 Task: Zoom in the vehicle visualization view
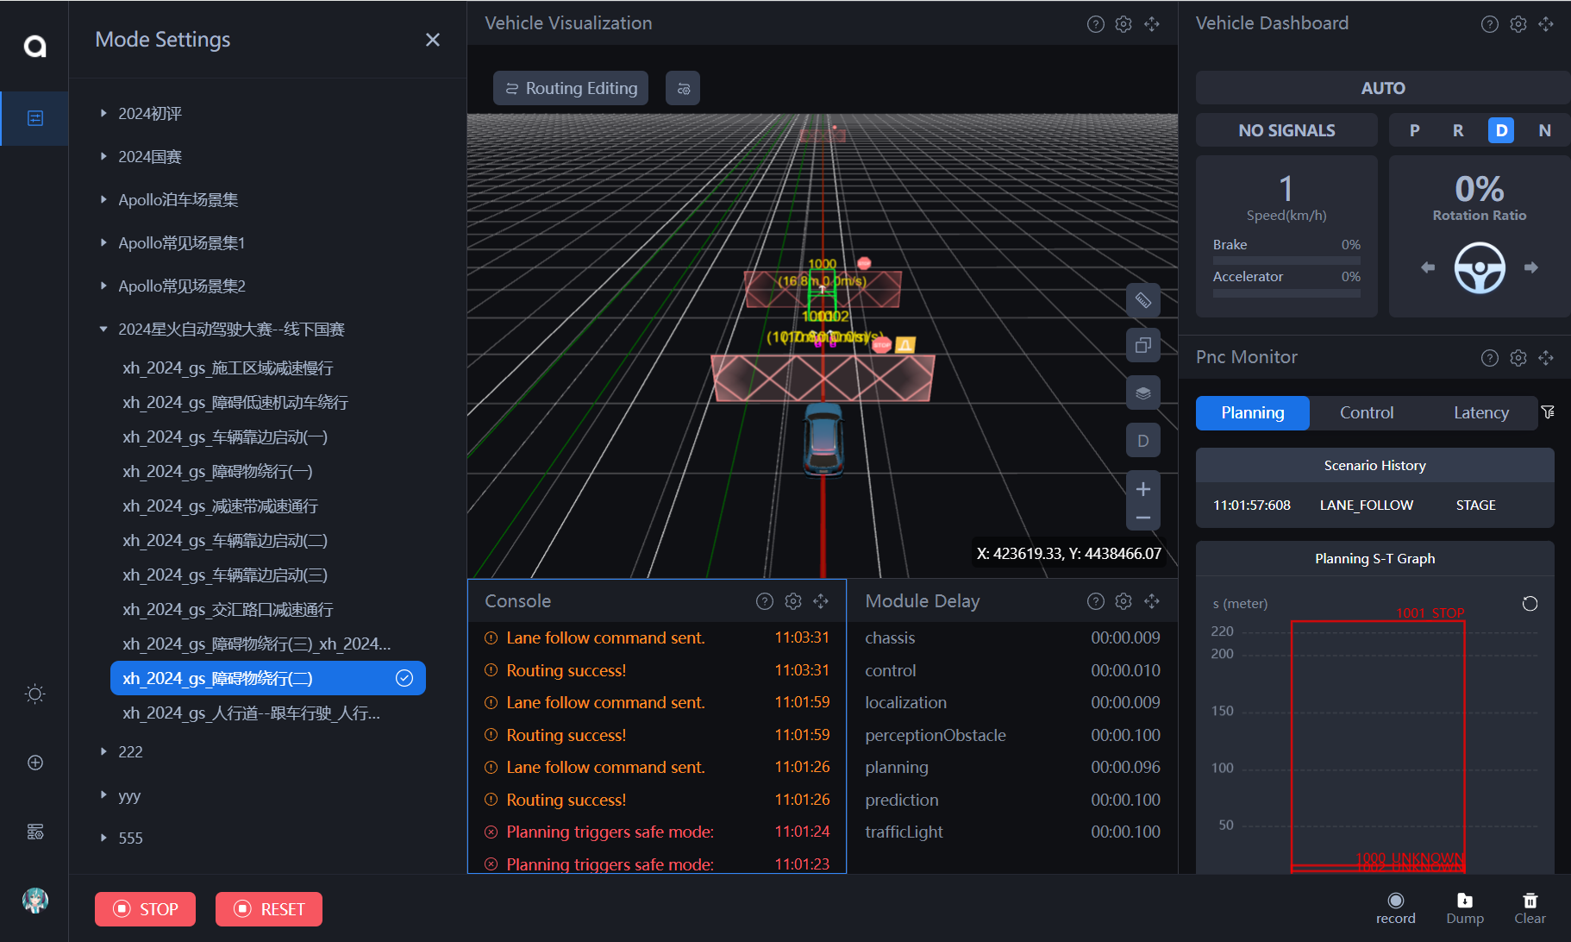[1142, 489]
